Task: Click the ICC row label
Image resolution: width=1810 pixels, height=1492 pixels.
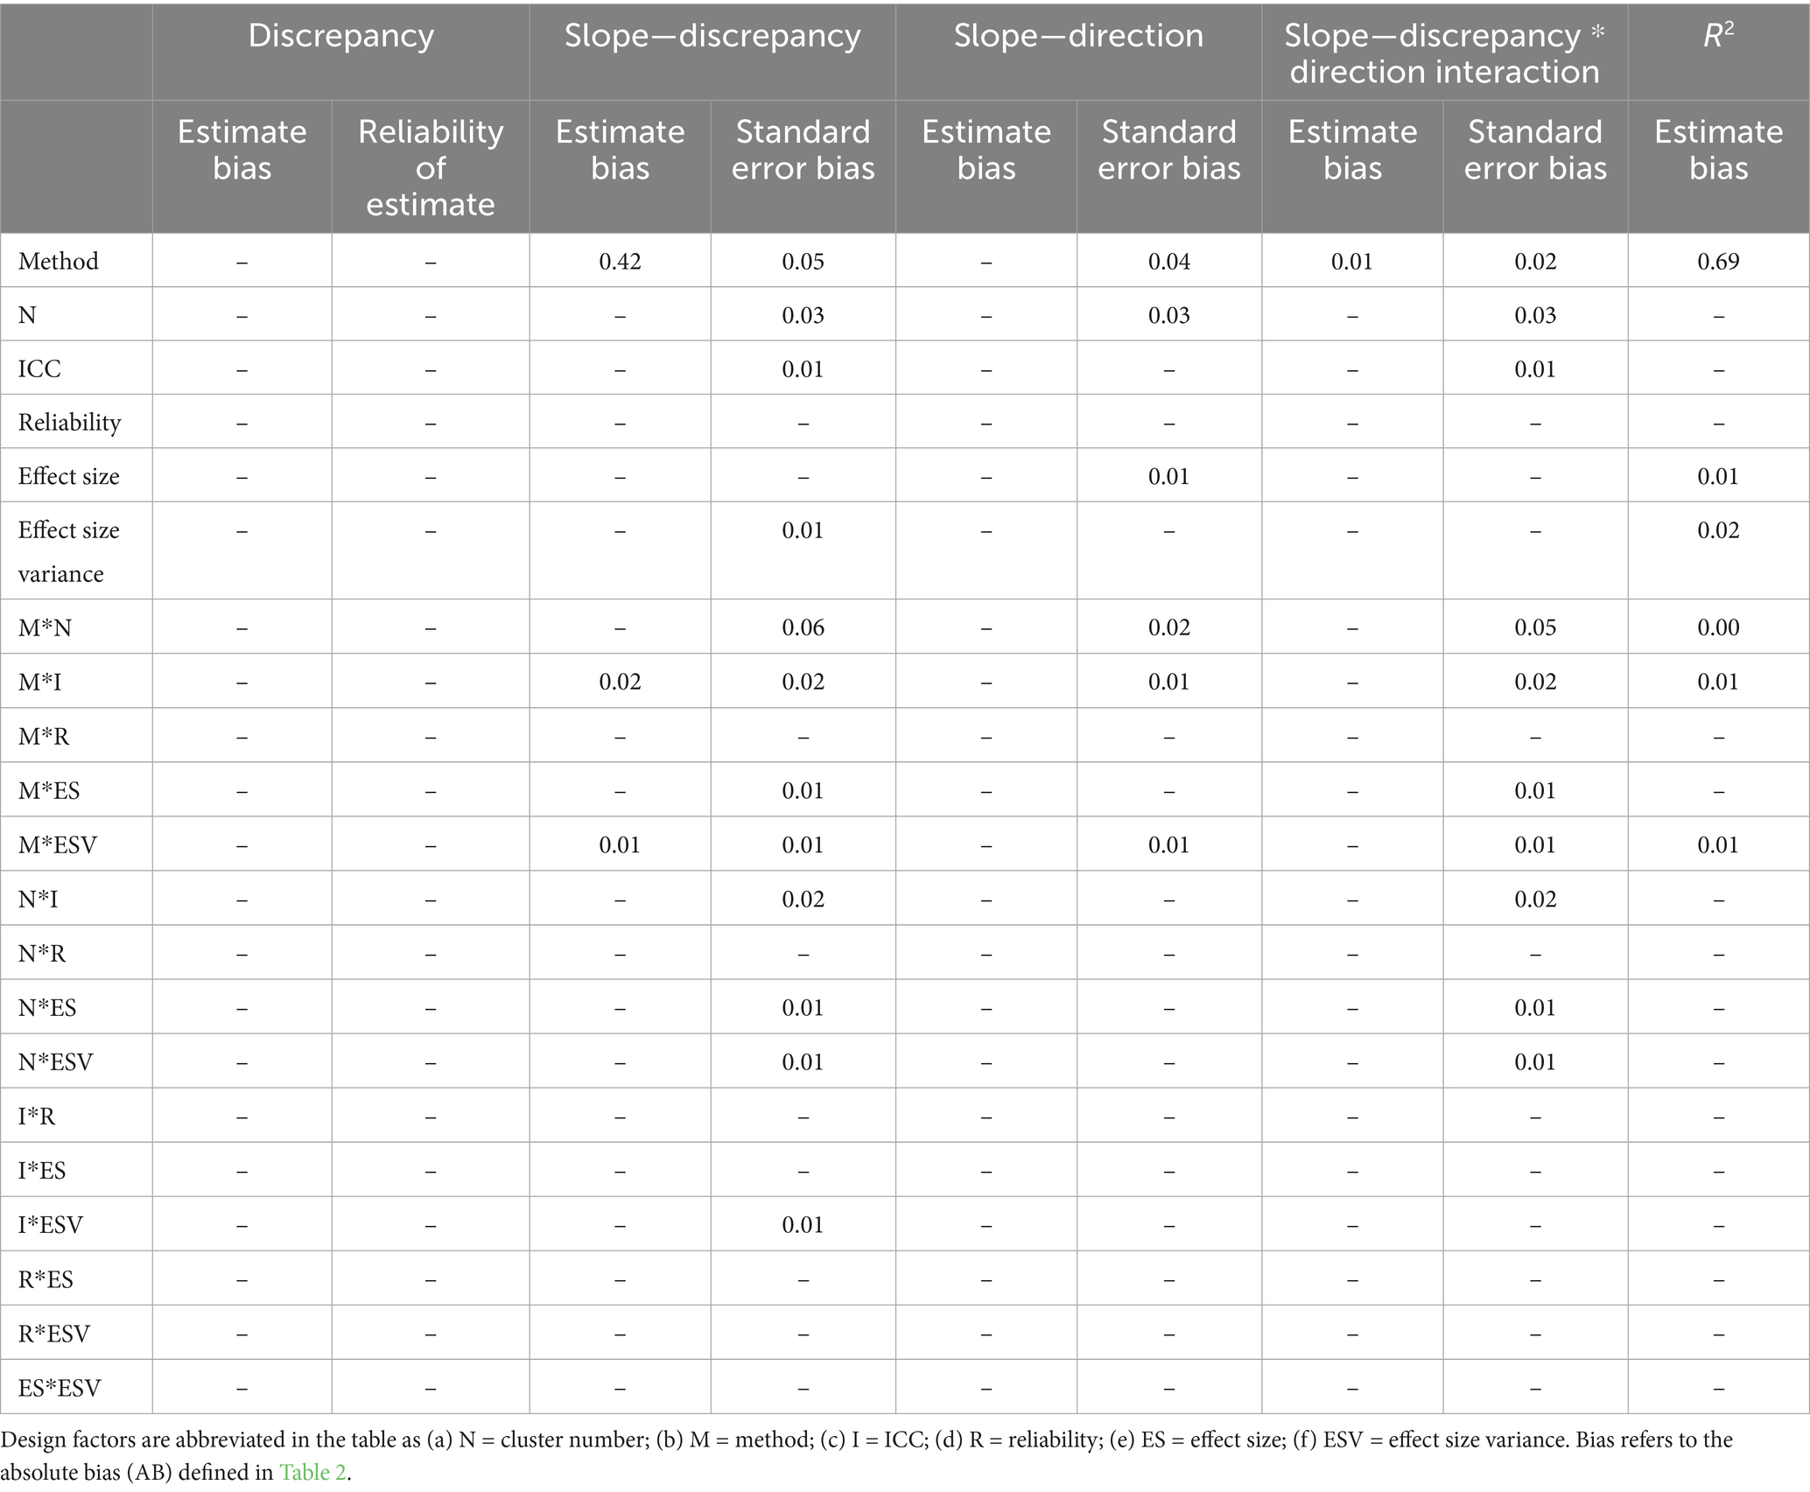Action: [x=39, y=368]
